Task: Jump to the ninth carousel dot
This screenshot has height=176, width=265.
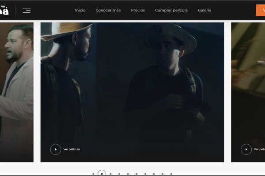Action: (x=163, y=174)
